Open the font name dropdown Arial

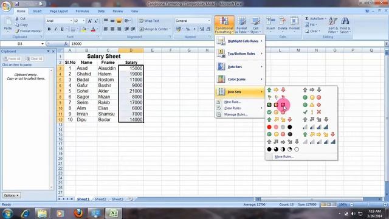tap(71, 21)
